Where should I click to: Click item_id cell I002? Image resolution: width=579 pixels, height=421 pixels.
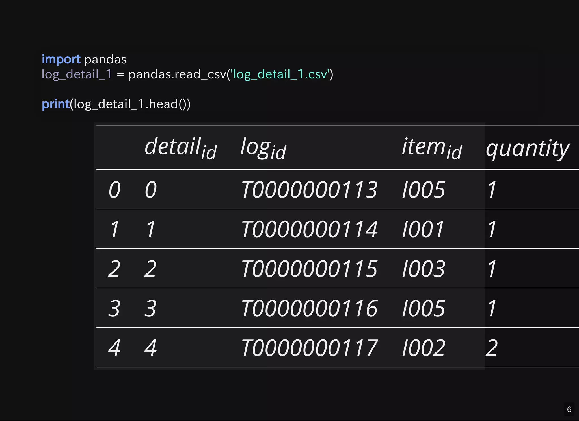424,348
